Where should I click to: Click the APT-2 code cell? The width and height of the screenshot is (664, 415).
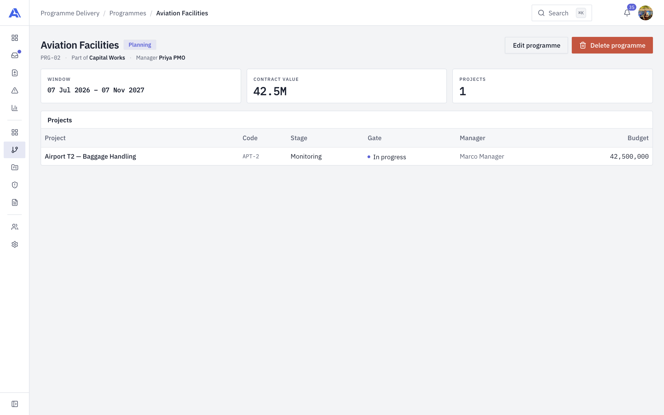pyautogui.click(x=251, y=156)
